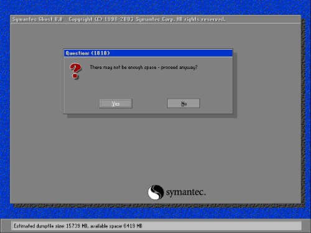
Task: Click empty dialog area between Yes and No
Action: (150, 104)
